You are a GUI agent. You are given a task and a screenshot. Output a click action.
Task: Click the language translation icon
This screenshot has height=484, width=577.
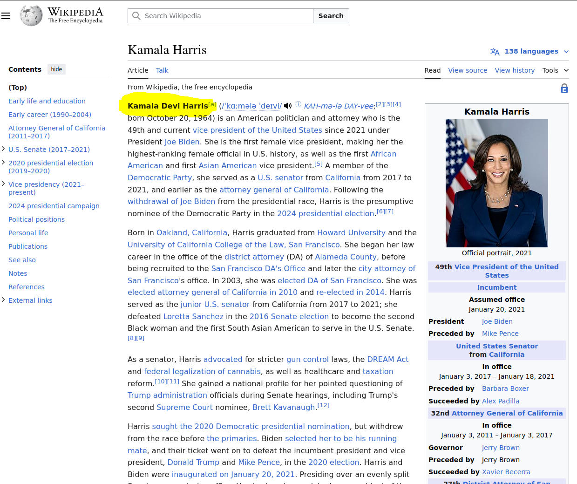pos(495,52)
